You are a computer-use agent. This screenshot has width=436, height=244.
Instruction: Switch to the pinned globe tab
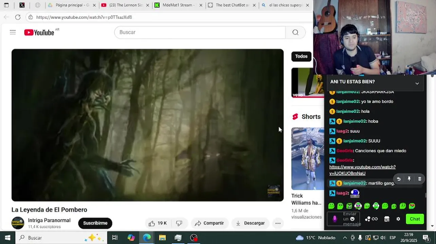pyautogui.click(x=38, y=5)
